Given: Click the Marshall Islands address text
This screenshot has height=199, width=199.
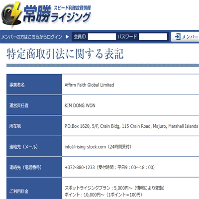Looking at the screenshot, I should (x=183, y=126).
